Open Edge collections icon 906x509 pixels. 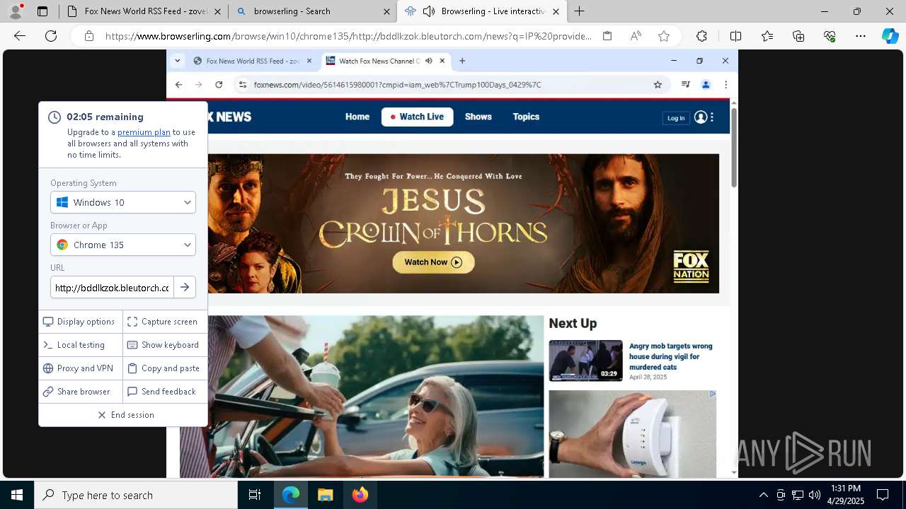point(798,36)
